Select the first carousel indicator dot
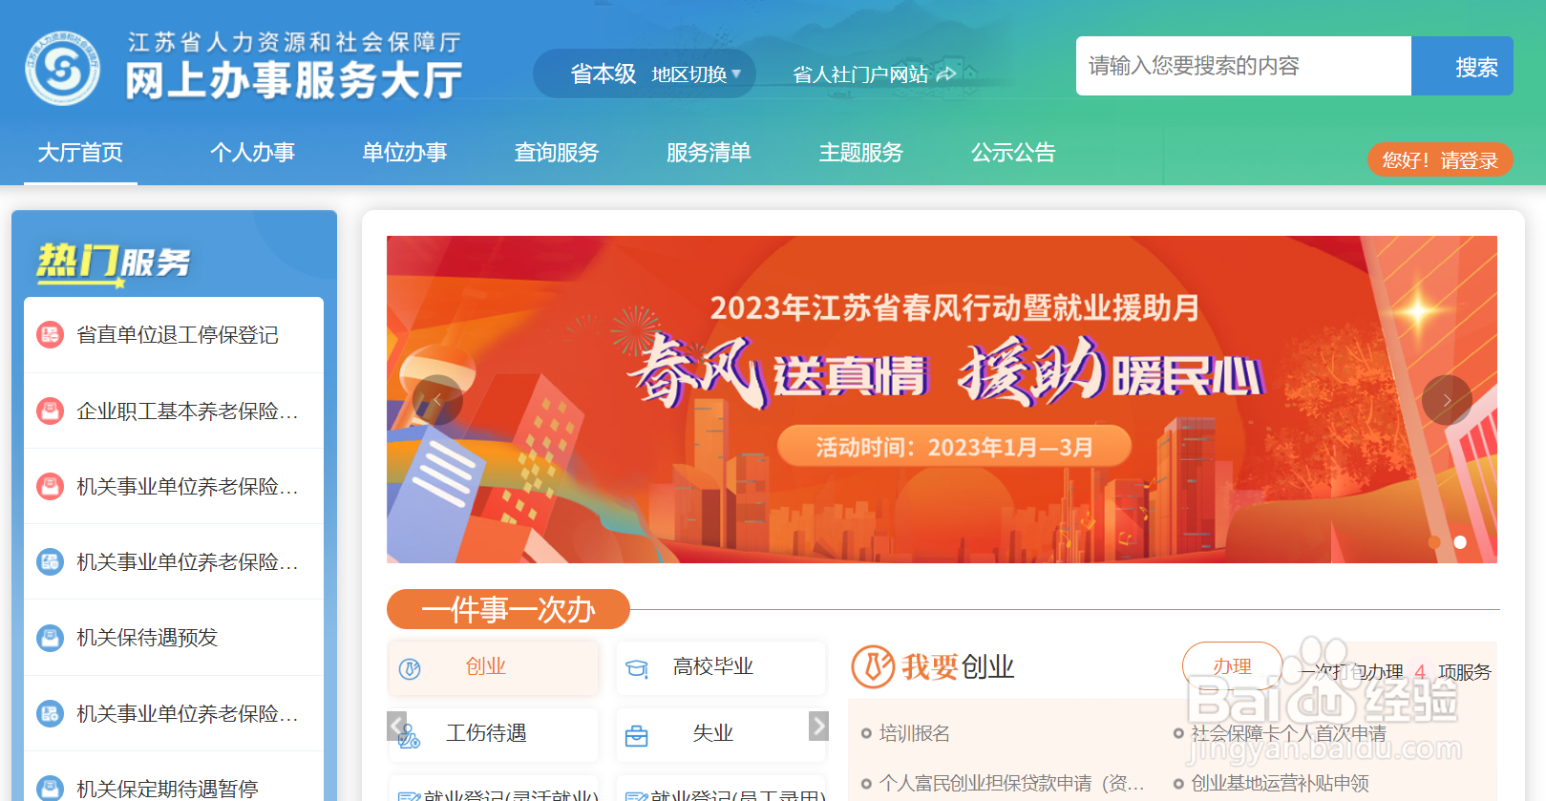 [1433, 541]
